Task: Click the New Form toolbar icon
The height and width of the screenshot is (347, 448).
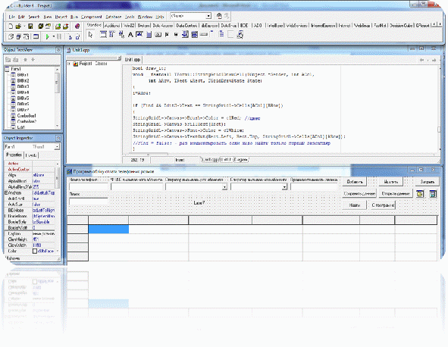Action: (36, 36)
